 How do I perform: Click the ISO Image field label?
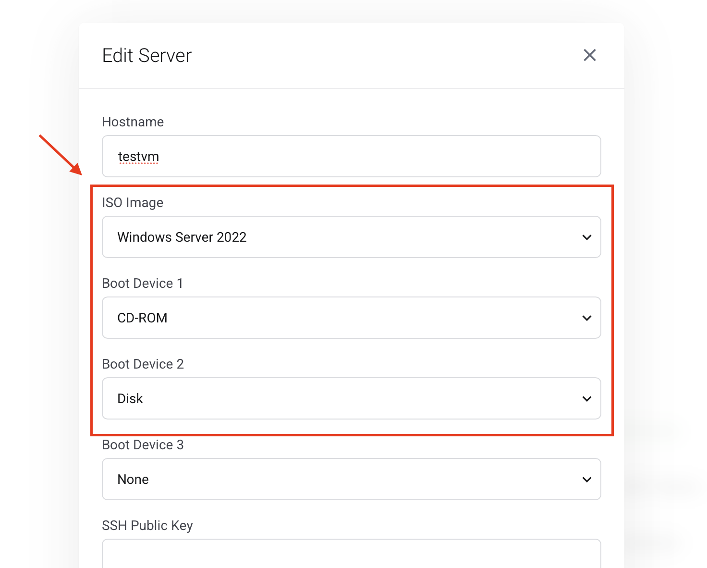[x=133, y=202]
